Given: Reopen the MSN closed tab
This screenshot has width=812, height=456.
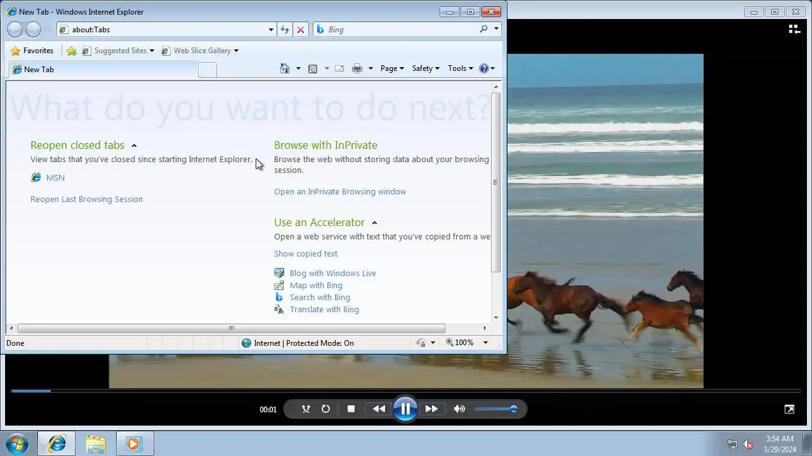Looking at the screenshot, I should (x=55, y=178).
